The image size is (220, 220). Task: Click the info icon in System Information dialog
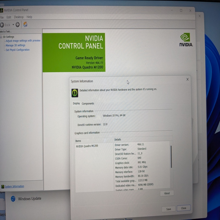point(75,93)
